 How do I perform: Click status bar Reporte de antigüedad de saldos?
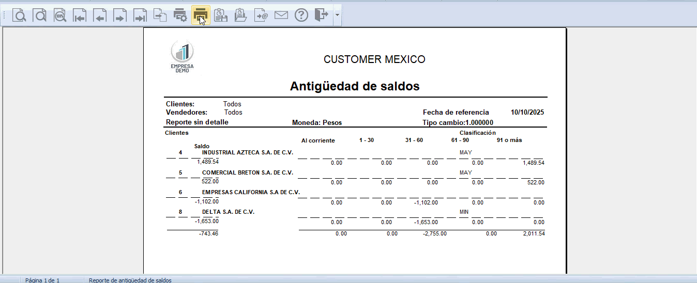(130, 280)
